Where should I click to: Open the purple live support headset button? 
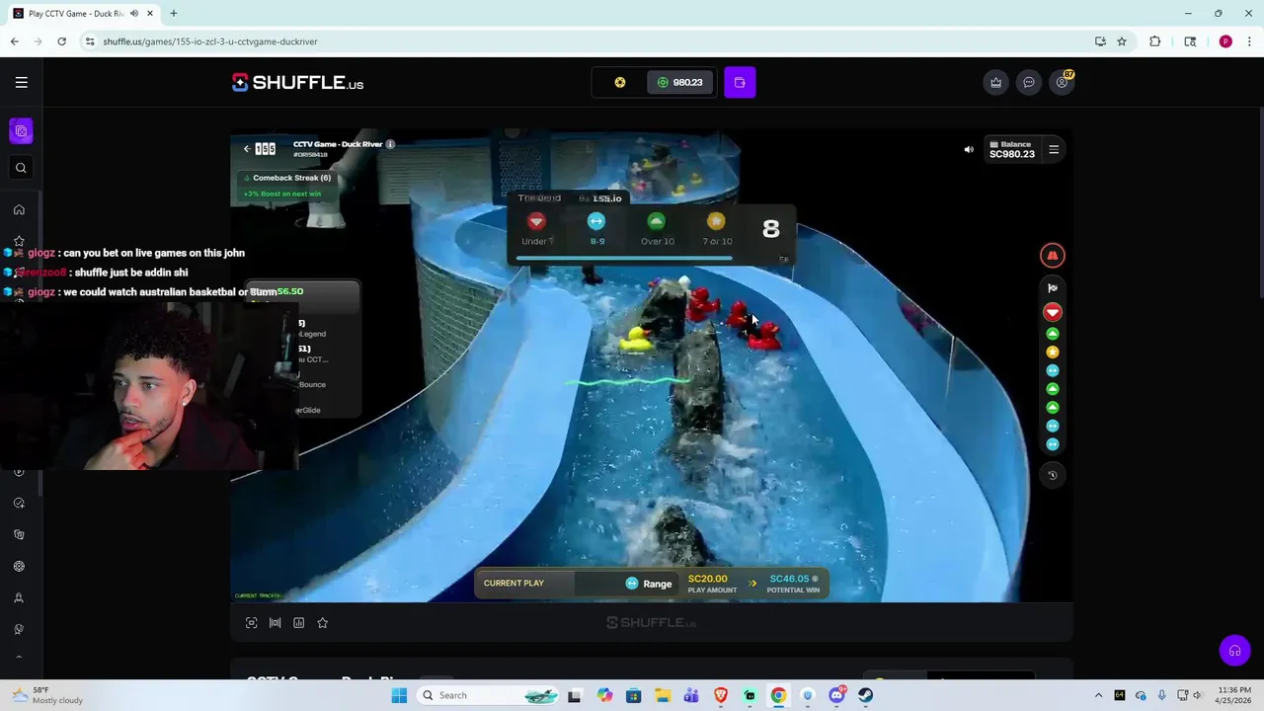coord(1234,651)
